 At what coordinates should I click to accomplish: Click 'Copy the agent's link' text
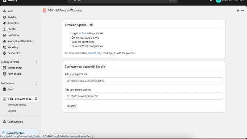point(83,42)
